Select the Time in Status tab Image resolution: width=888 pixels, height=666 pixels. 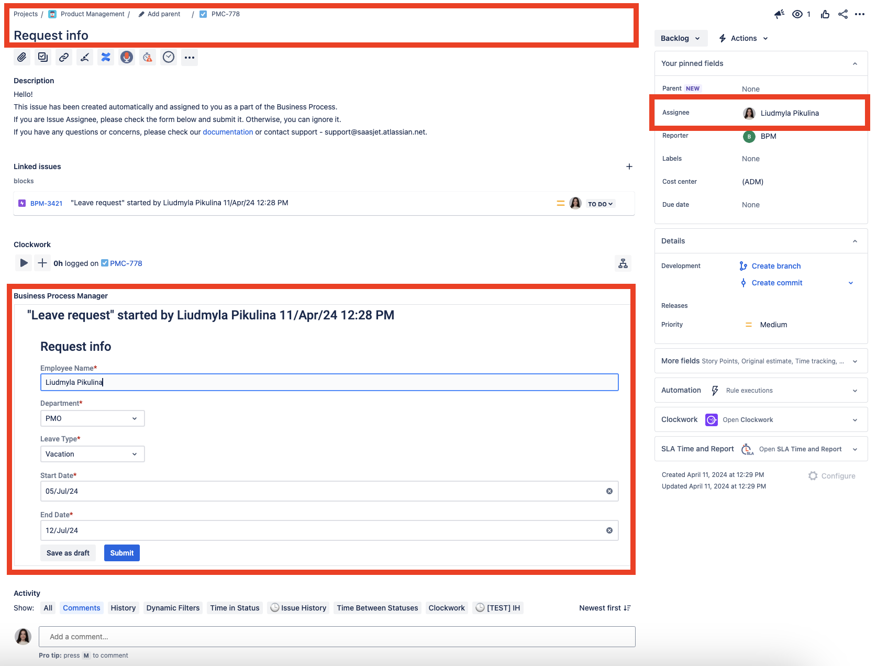(235, 608)
